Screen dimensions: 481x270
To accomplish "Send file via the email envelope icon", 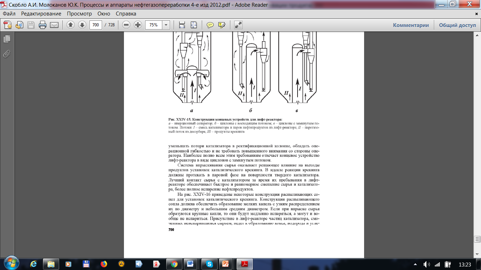I will tap(54, 25).
